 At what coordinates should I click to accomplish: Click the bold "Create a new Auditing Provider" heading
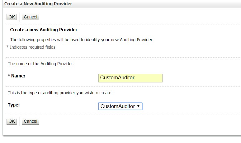pyautogui.click(x=44, y=30)
